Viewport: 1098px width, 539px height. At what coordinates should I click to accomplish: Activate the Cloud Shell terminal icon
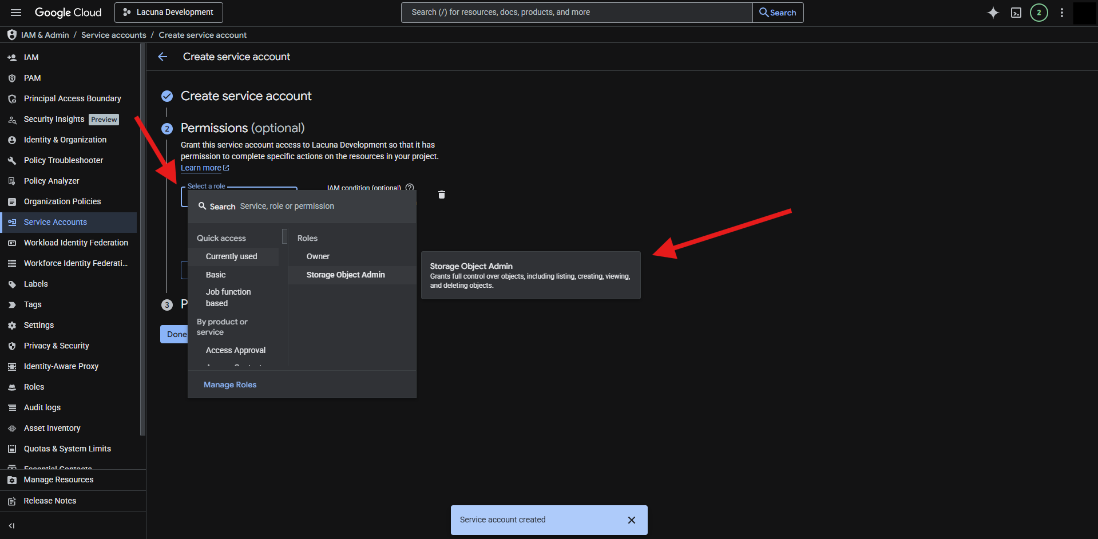pyautogui.click(x=1016, y=13)
